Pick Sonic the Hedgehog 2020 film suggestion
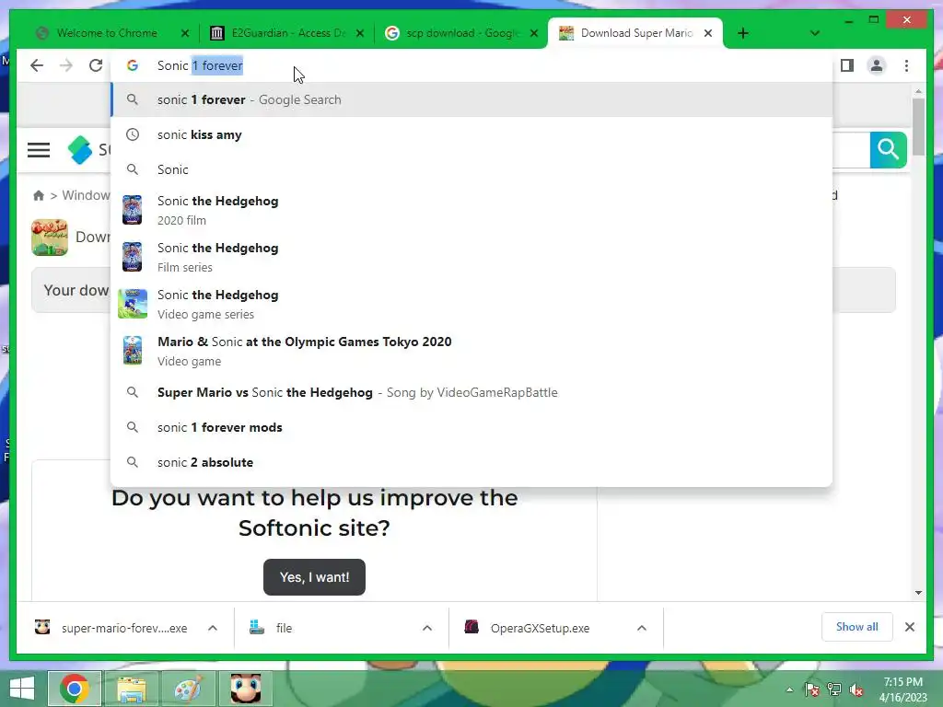The image size is (943, 707). 472,211
